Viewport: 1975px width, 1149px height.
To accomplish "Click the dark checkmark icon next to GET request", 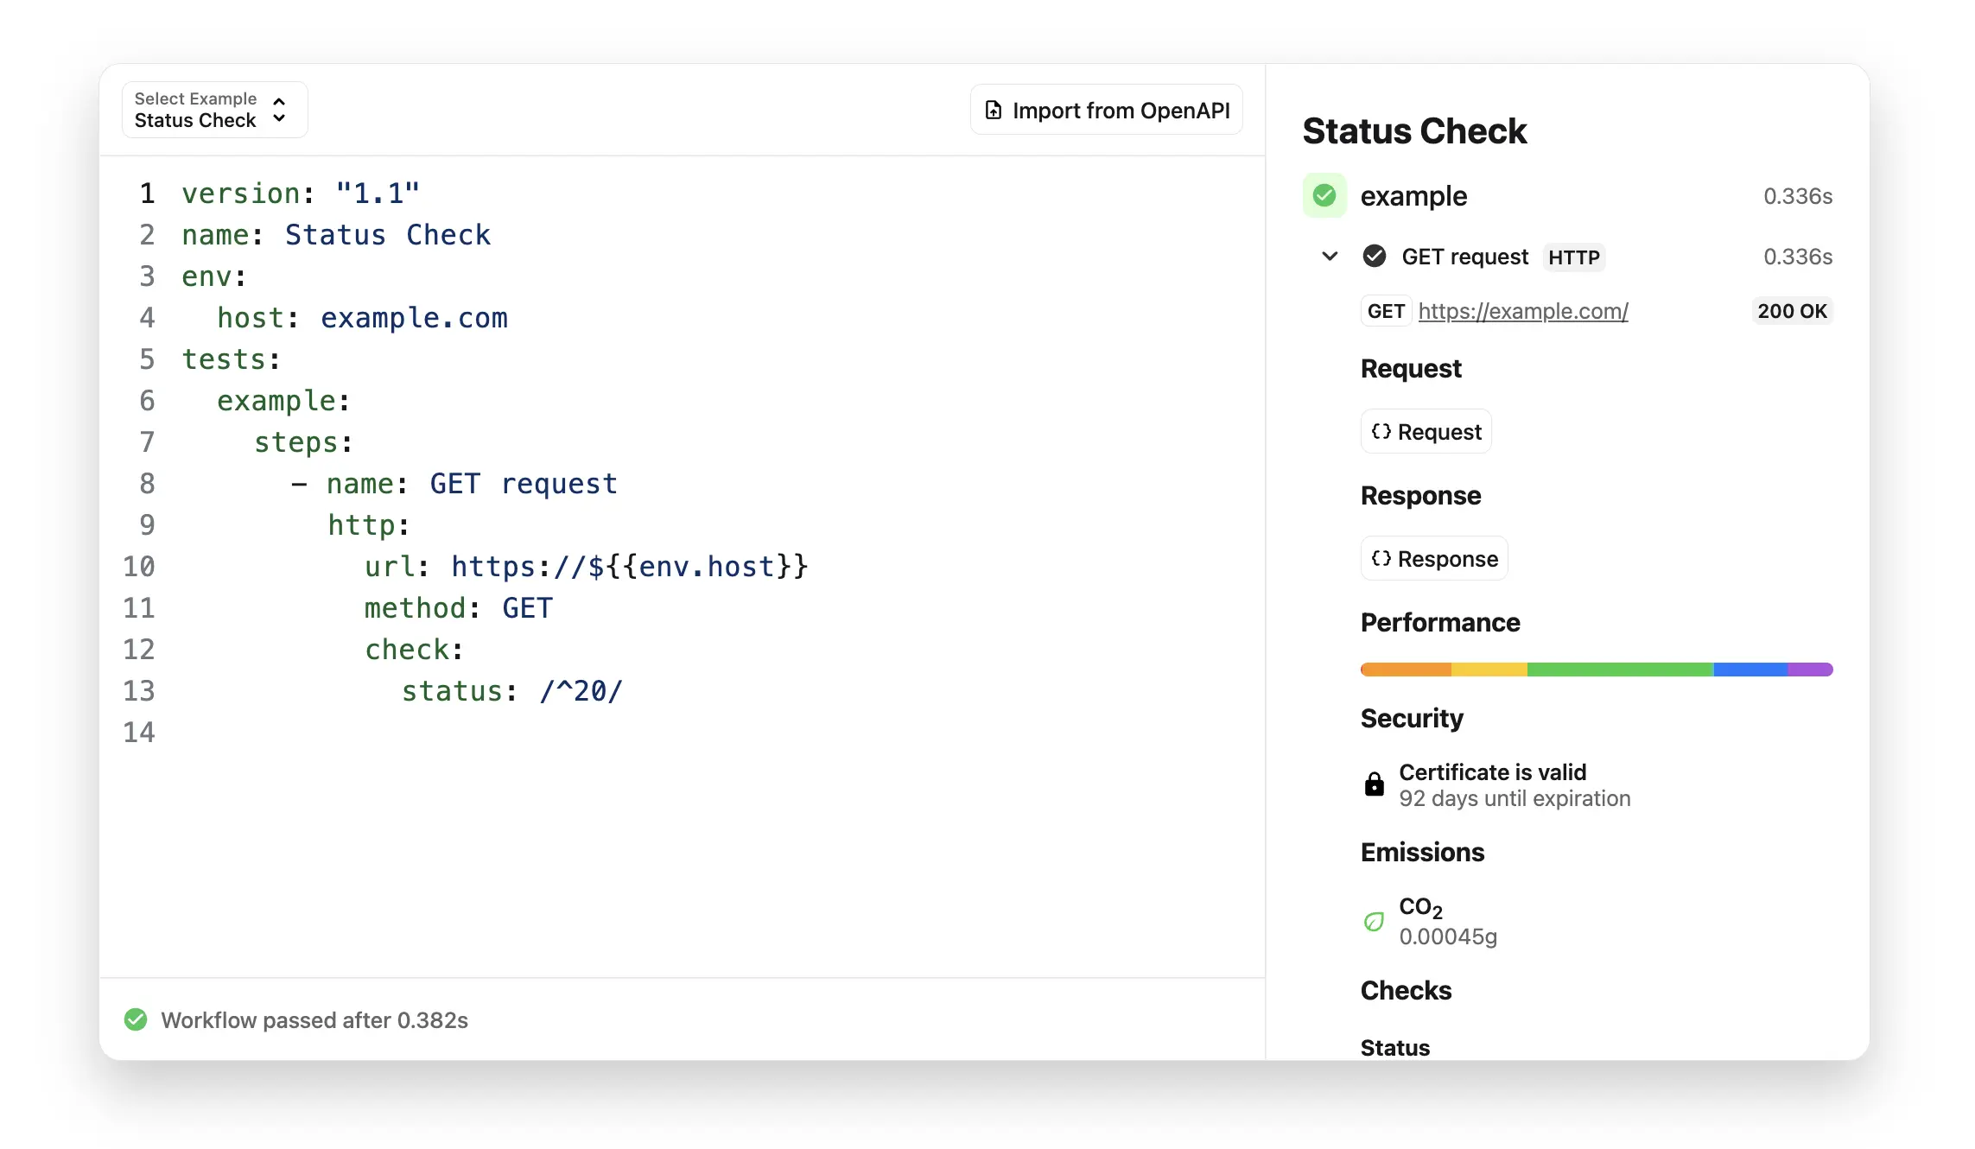I will 1374,257.
